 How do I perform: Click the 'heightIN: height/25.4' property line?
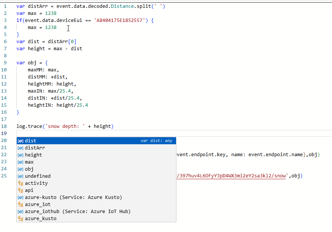[58, 105]
